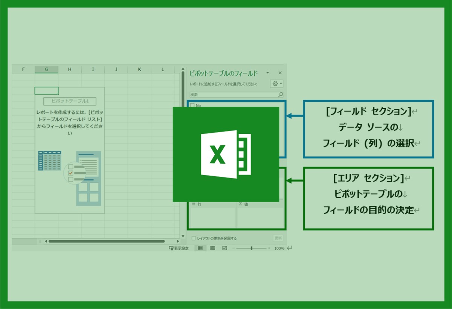Click the large Excel logo
The width and height of the screenshot is (452, 309).
[226, 154]
